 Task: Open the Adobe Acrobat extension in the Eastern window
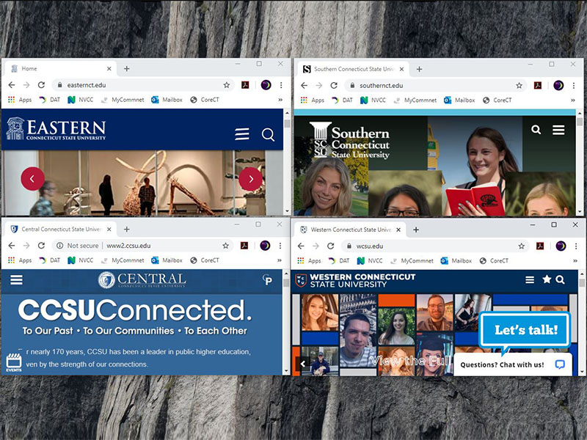pos(245,85)
